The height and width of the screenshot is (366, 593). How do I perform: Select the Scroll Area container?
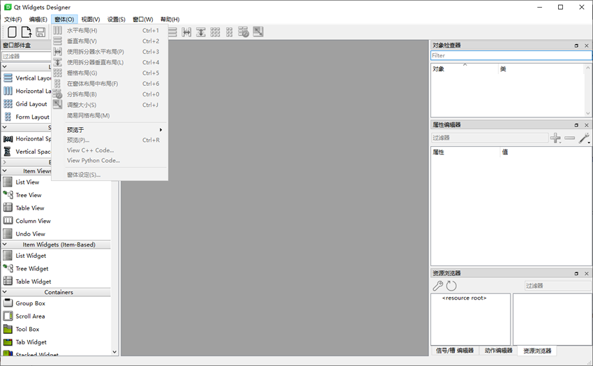pyautogui.click(x=24, y=316)
